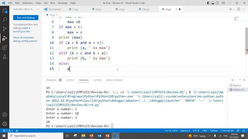Toggle the secondary side bar layout icon
Viewport: 248px width, 139px height.
(x=217, y=3)
